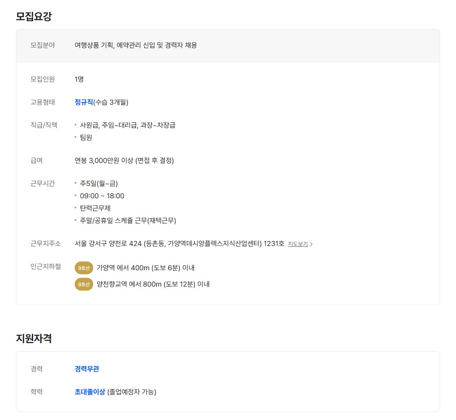456x420 pixels.
Task: Click the (졸업예정자 가능) text
Action: (x=132, y=392)
